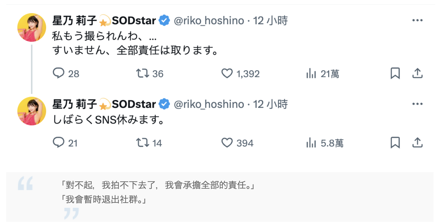View 5.8萬 impressions analytics

tap(311, 143)
